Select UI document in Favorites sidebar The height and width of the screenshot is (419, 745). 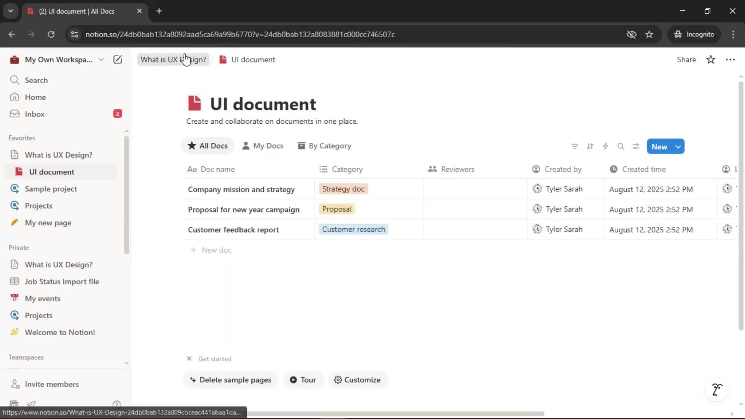click(62, 172)
